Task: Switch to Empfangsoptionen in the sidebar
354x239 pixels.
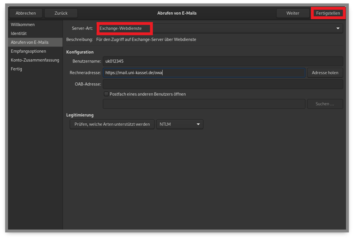Action: click(28, 51)
